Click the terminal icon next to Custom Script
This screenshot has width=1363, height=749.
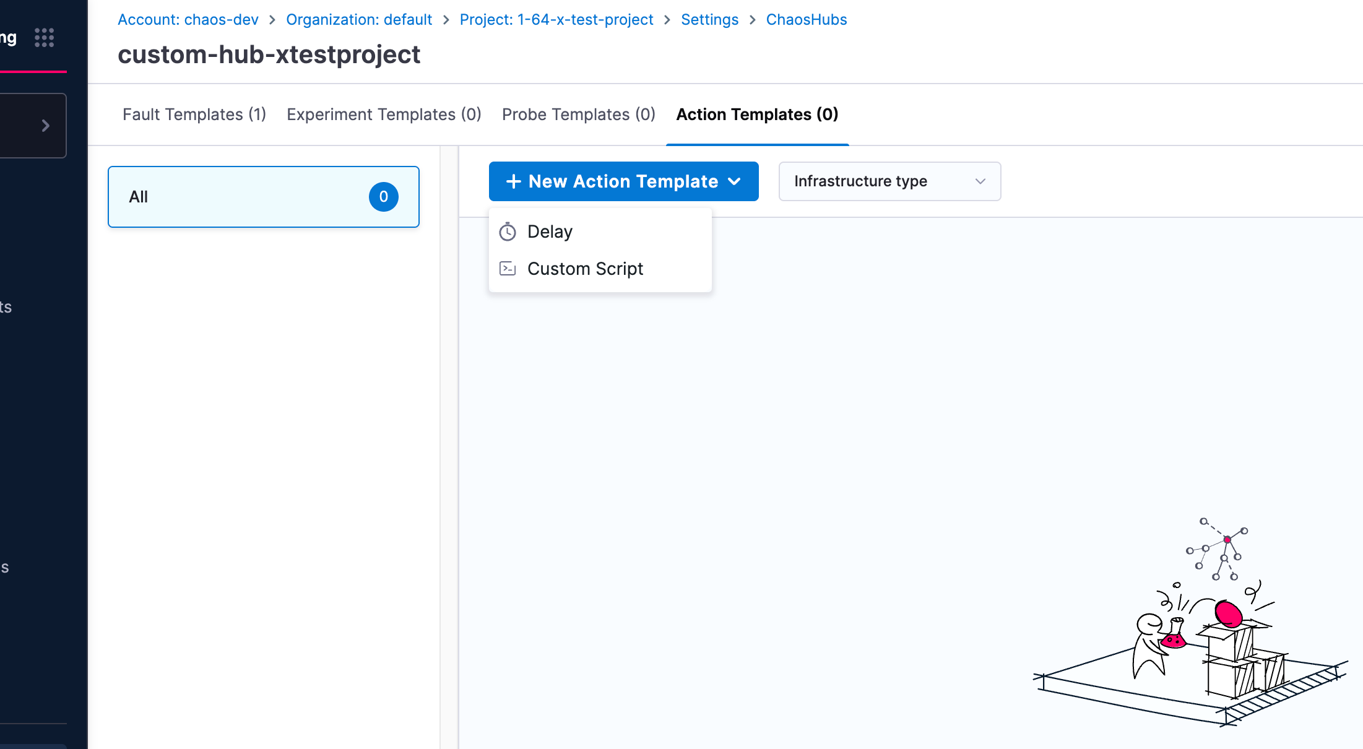pyautogui.click(x=508, y=268)
